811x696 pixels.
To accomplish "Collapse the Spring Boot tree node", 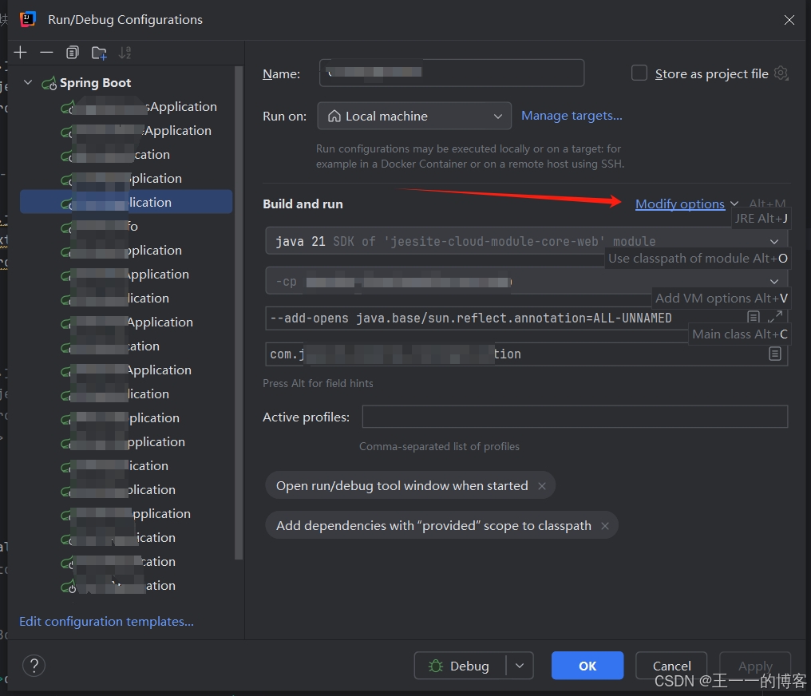I will (28, 82).
